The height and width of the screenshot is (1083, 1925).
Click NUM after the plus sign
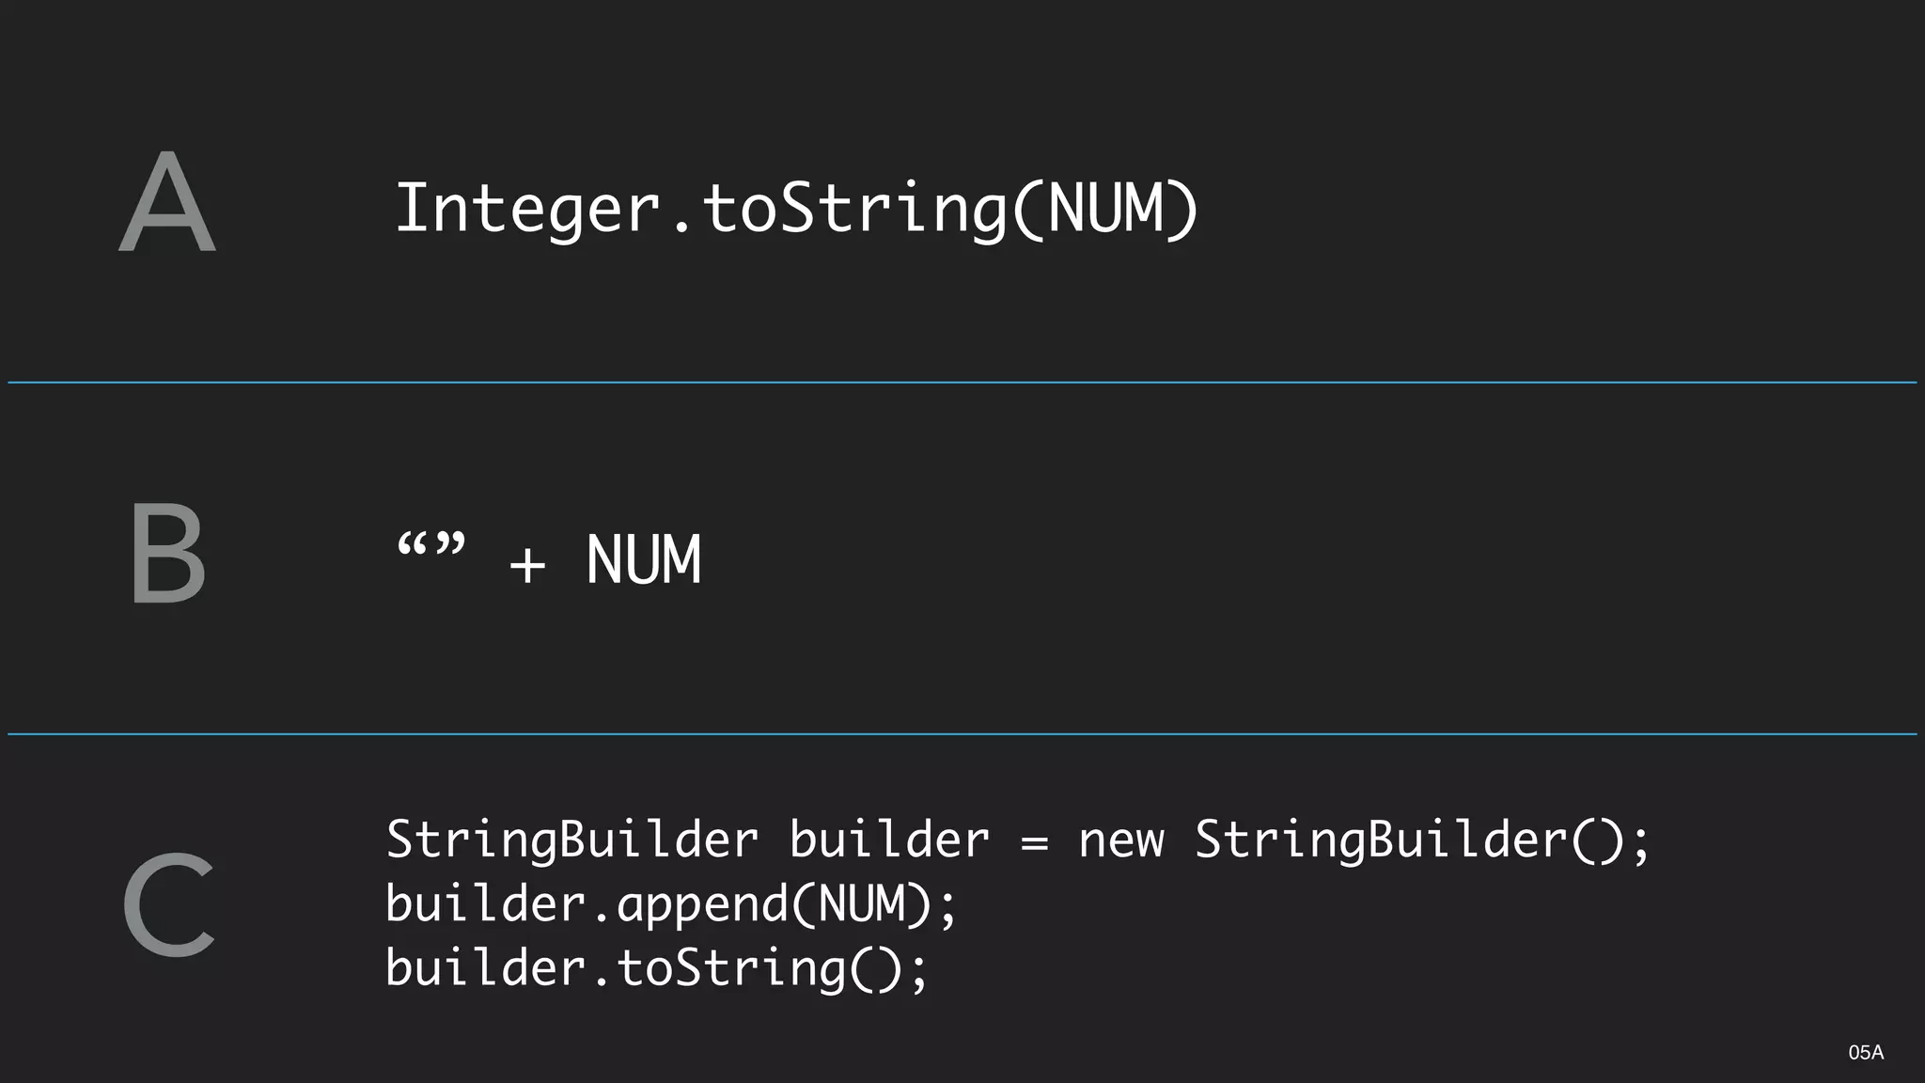[644, 560]
